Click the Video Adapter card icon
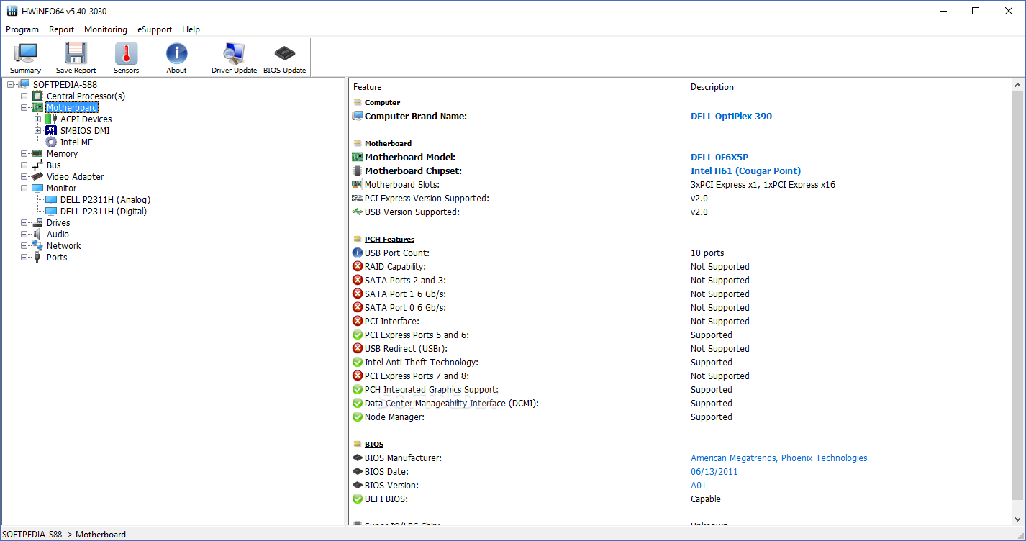 37,177
